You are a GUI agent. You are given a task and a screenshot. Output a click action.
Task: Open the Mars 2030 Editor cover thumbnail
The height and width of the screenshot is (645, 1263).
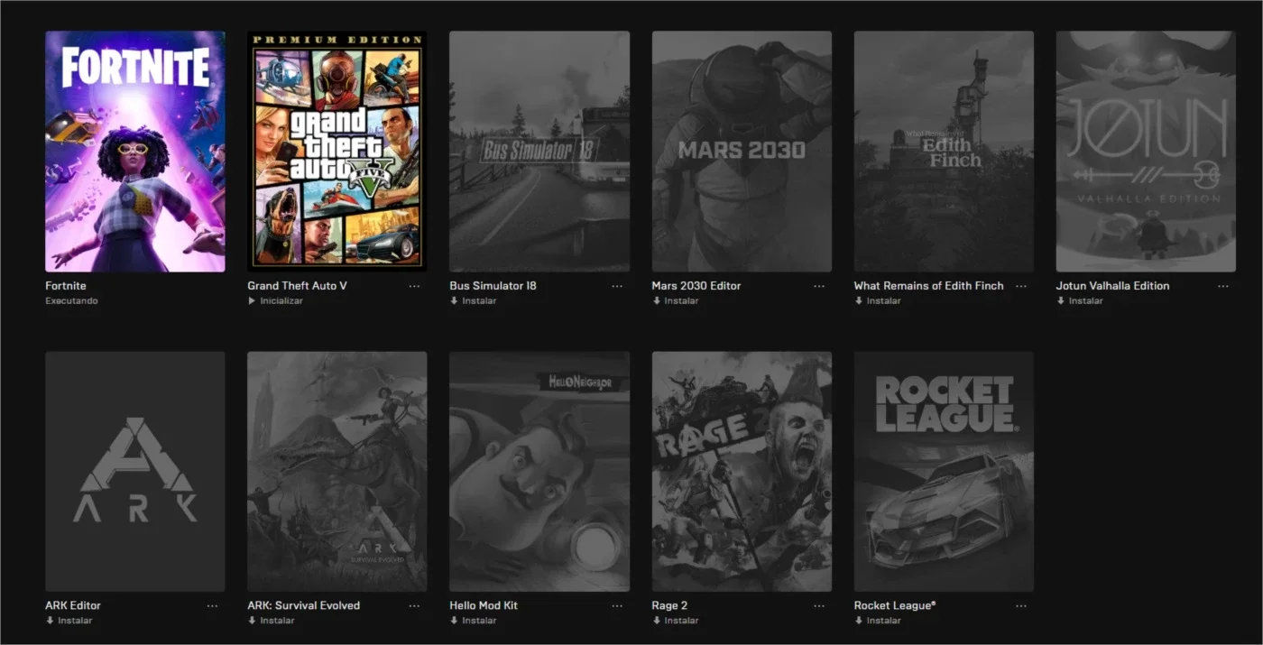coord(742,152)
